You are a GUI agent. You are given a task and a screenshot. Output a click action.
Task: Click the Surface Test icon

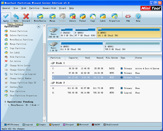pos(6,87)
